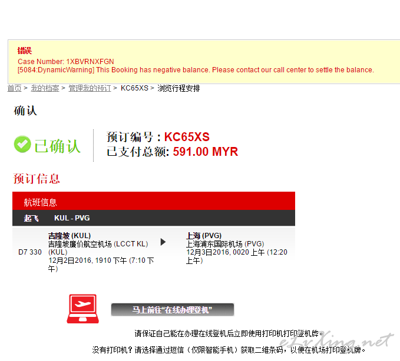This screenshot has width=400, height=361.
Task: Open the 首页 breadcrumb link
Action: click(14, 88)
